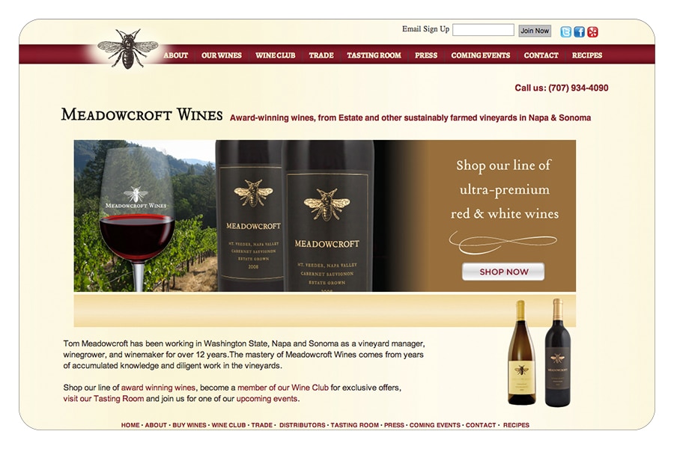Open the Recipes menu item in header
Viewport: 674px width, 449px height.
586,55
